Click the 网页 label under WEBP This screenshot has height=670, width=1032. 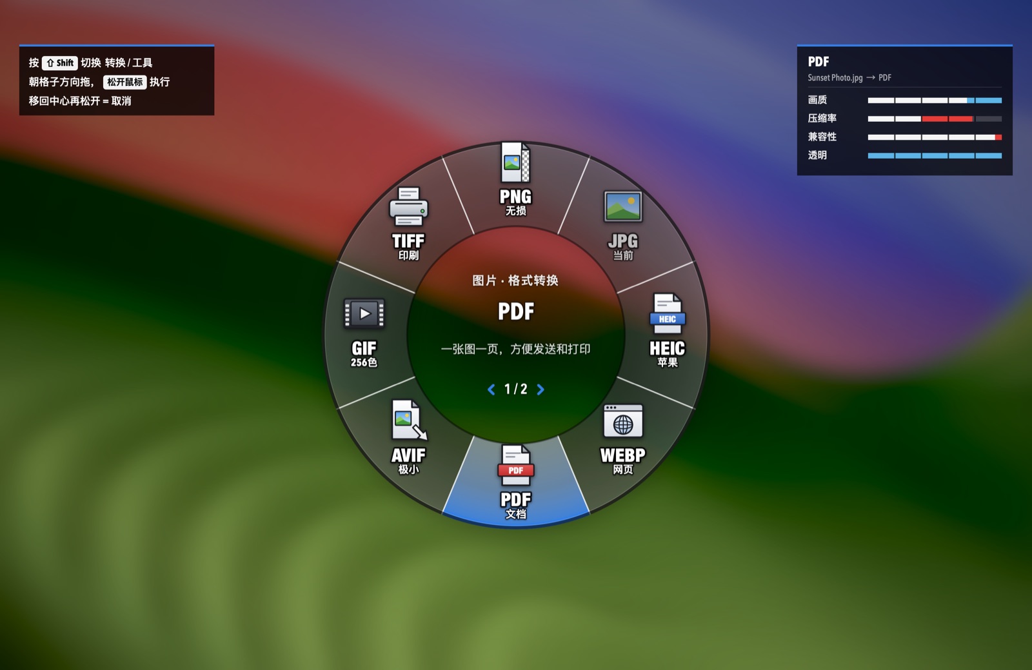(622, 469)
